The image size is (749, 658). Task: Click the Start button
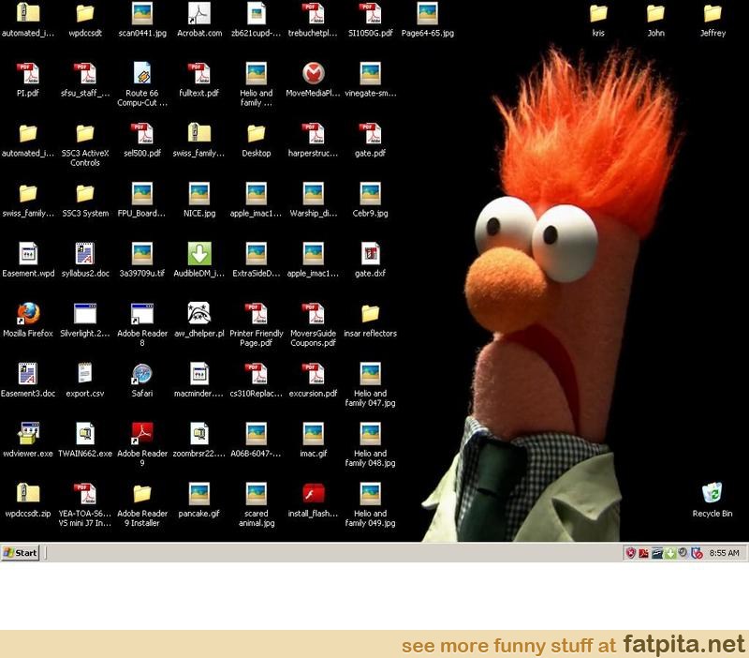[21, 552]
